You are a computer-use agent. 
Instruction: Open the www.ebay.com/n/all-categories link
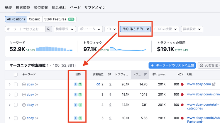pos(203,107)
